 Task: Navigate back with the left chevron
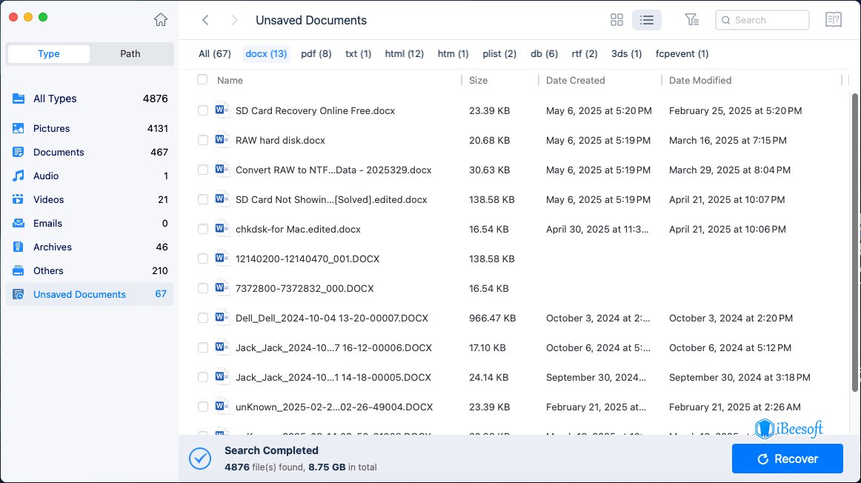pyautogui.click(x=205, y=20)
